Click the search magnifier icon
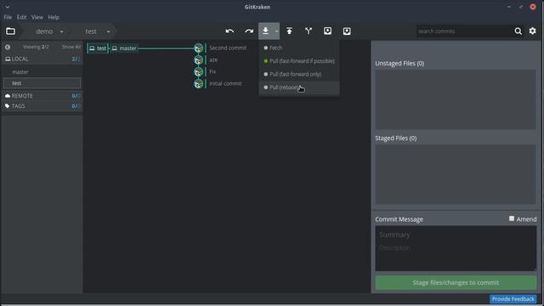Viewport: 544px width, 306px height. (518, 31)
